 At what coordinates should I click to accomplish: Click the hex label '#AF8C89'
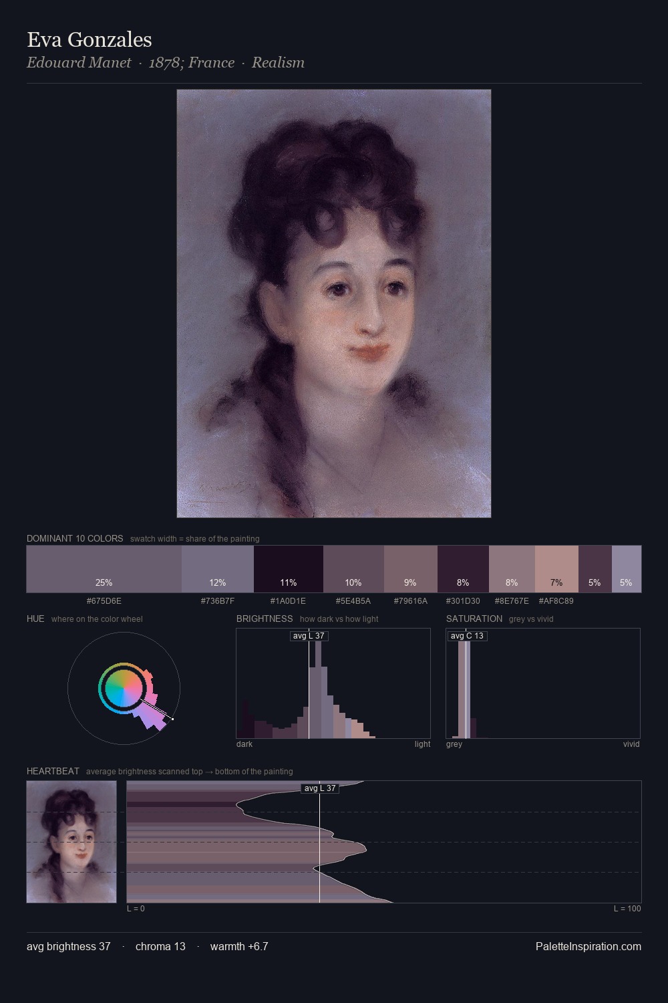pos(556,600)
